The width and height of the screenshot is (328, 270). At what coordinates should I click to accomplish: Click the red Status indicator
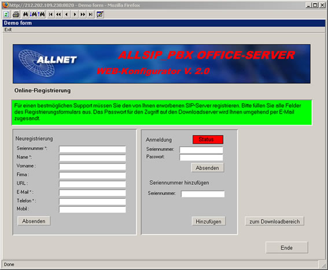click(208, 140)
